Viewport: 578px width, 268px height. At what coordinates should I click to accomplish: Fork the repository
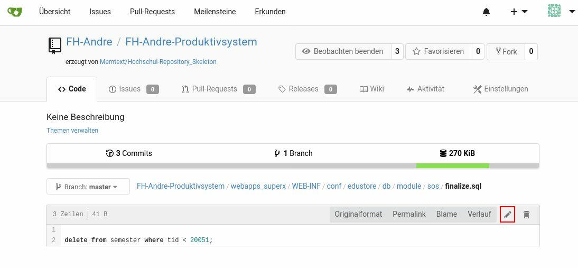tap(506, 51)
